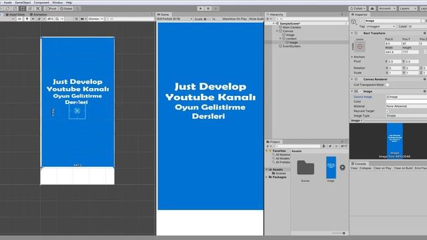Open the Collab dropdown
The image size is (427, 240).
[358, 9]
